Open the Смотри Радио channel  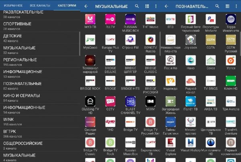(90, 122)
